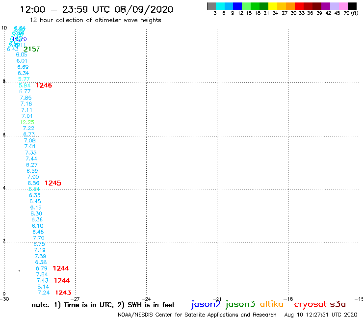Click the wave height value 7.59
This screenshot has height=319, width=363.
pos(40,256)
